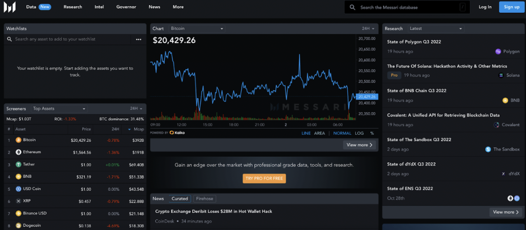Open the Bitcoin chart asset dropdown
Viewport: 526px width, 230px height.
(x=197, y=28)
